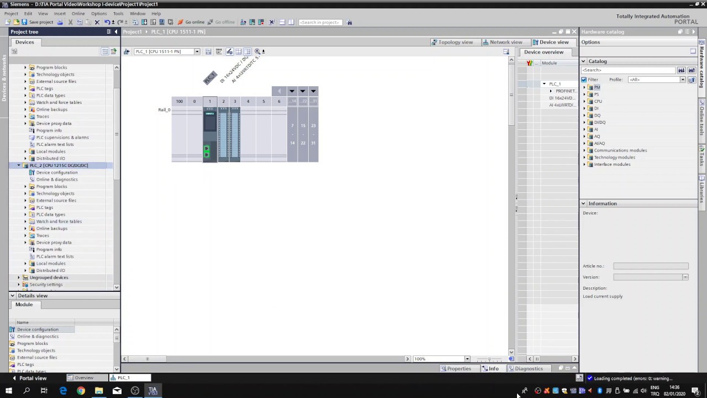Click the New project icon
707x398 pixels.
pyautogui.click(x=8, y=22)
